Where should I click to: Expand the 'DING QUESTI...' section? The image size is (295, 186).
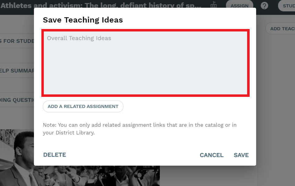point(17,100)
